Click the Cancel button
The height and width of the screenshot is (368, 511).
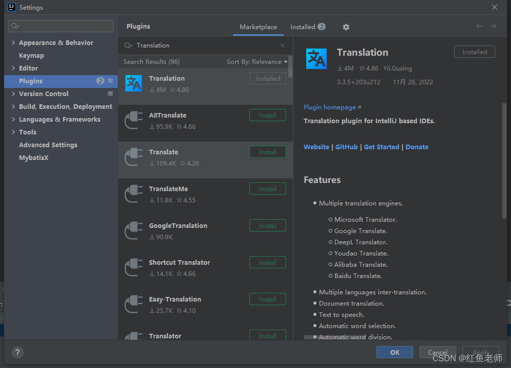tap(437, 352)
